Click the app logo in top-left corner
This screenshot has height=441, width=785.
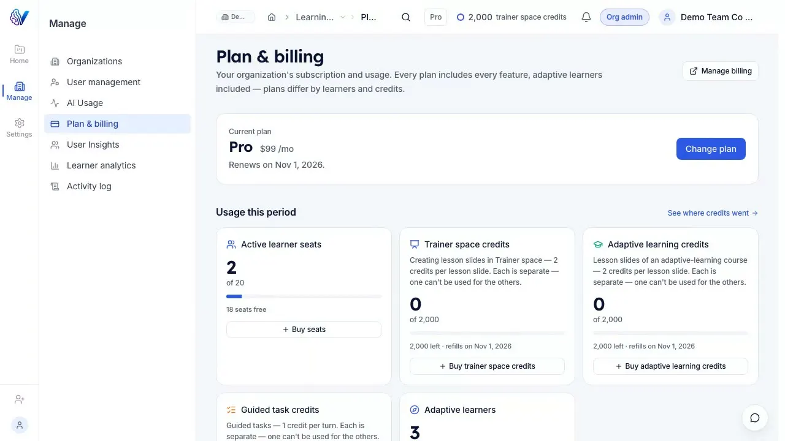tap(19, 17)
